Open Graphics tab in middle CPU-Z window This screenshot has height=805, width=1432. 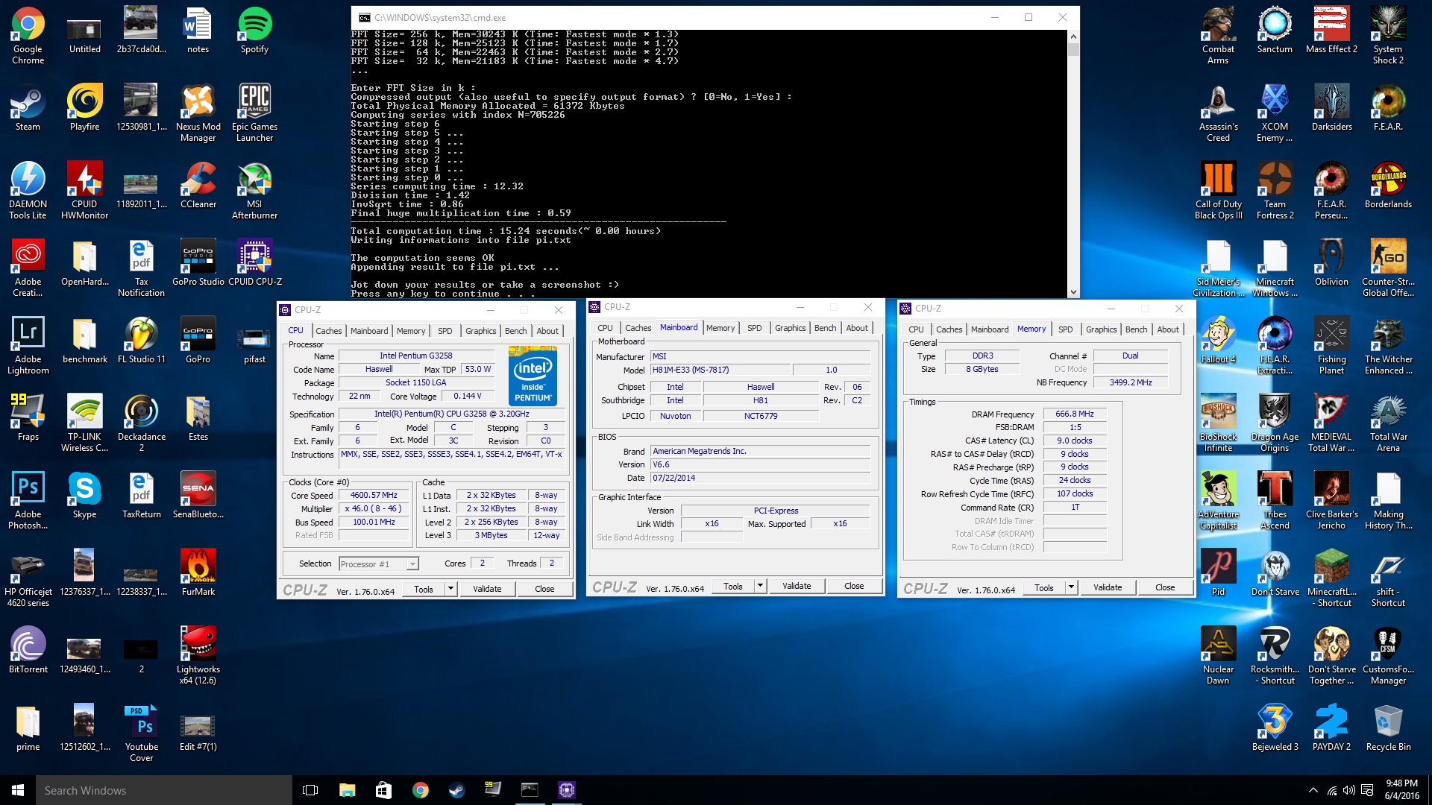click(x=790, y=328)
